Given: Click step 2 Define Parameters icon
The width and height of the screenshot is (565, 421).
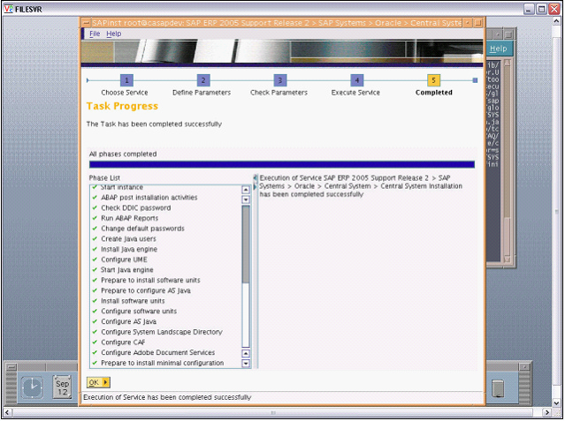Looking at the screenshot, I should click(202, 80).
